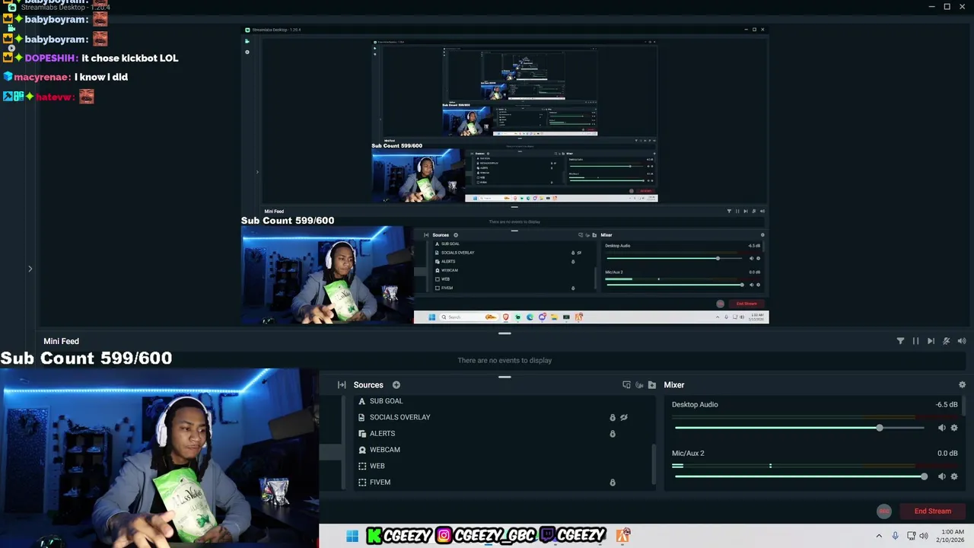Click the nested Streamlabs preview window capture

pos(505,175)
